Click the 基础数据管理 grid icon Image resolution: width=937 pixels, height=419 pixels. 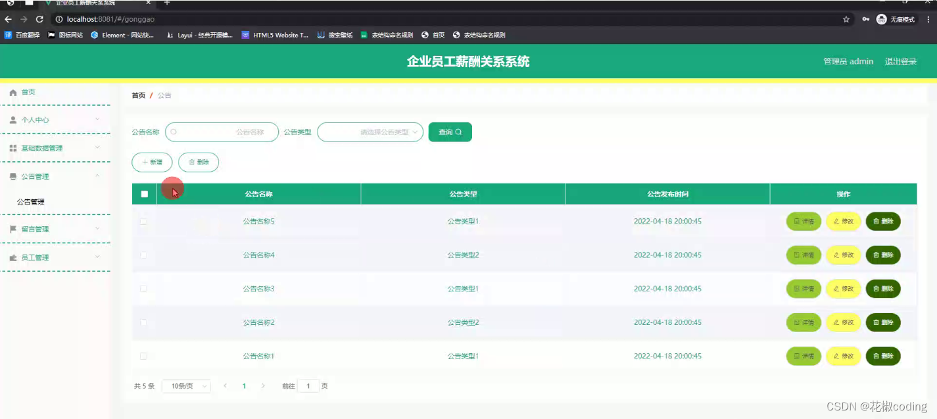click(14, 148)
